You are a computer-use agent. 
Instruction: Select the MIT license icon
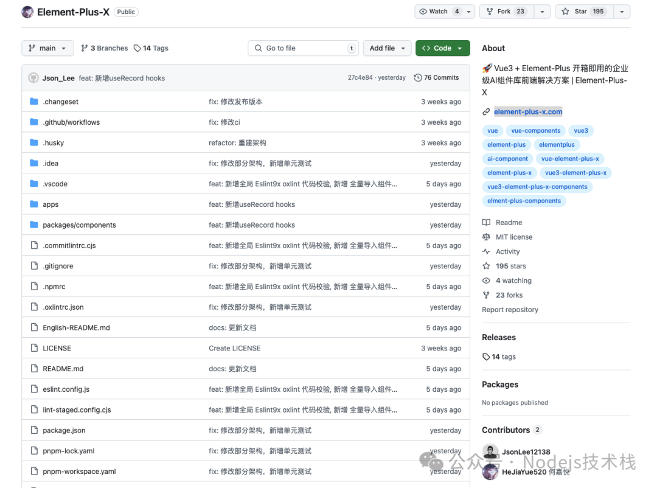485,237
